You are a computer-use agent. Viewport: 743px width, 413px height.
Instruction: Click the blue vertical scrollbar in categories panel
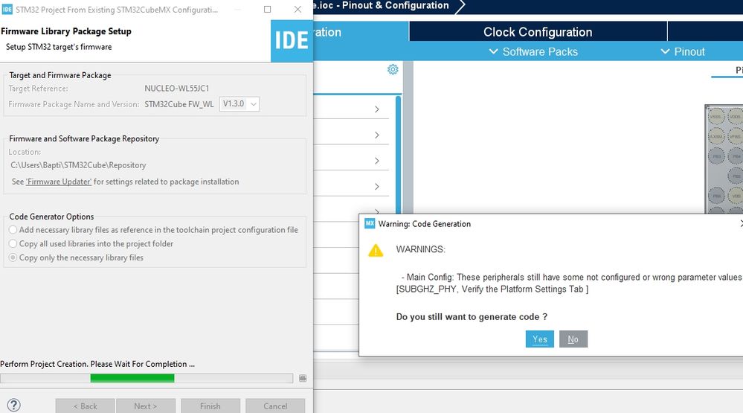pos(398,154)
